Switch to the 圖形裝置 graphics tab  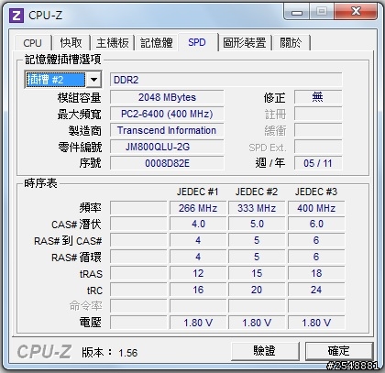pos(245,43)
